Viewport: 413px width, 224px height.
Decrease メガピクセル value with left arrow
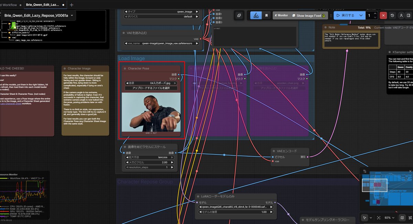(127, 162)
